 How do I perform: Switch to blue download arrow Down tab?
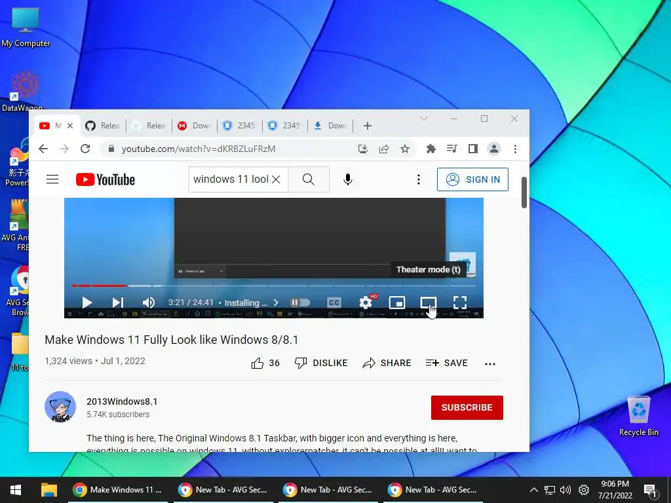pos(331,126)
